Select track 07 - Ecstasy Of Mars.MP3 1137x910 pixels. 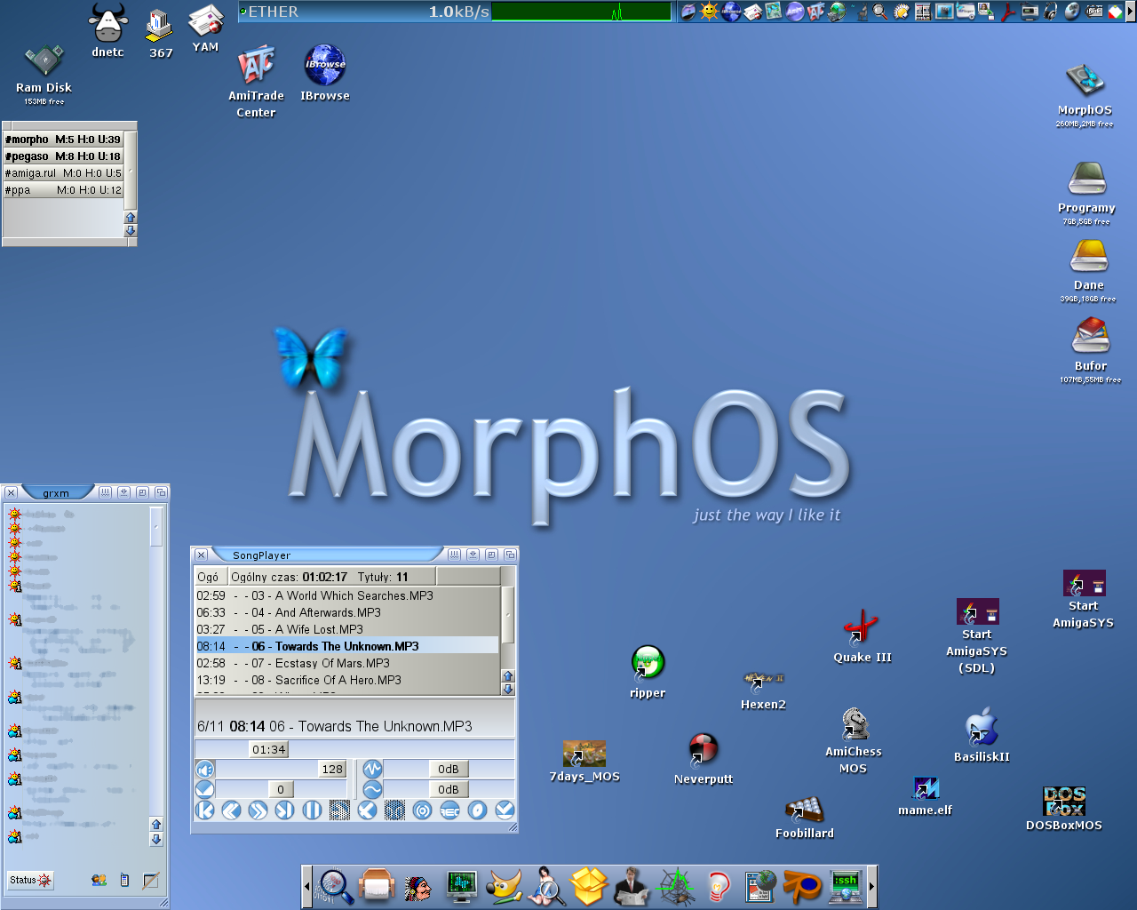click(x=347, y=663)
